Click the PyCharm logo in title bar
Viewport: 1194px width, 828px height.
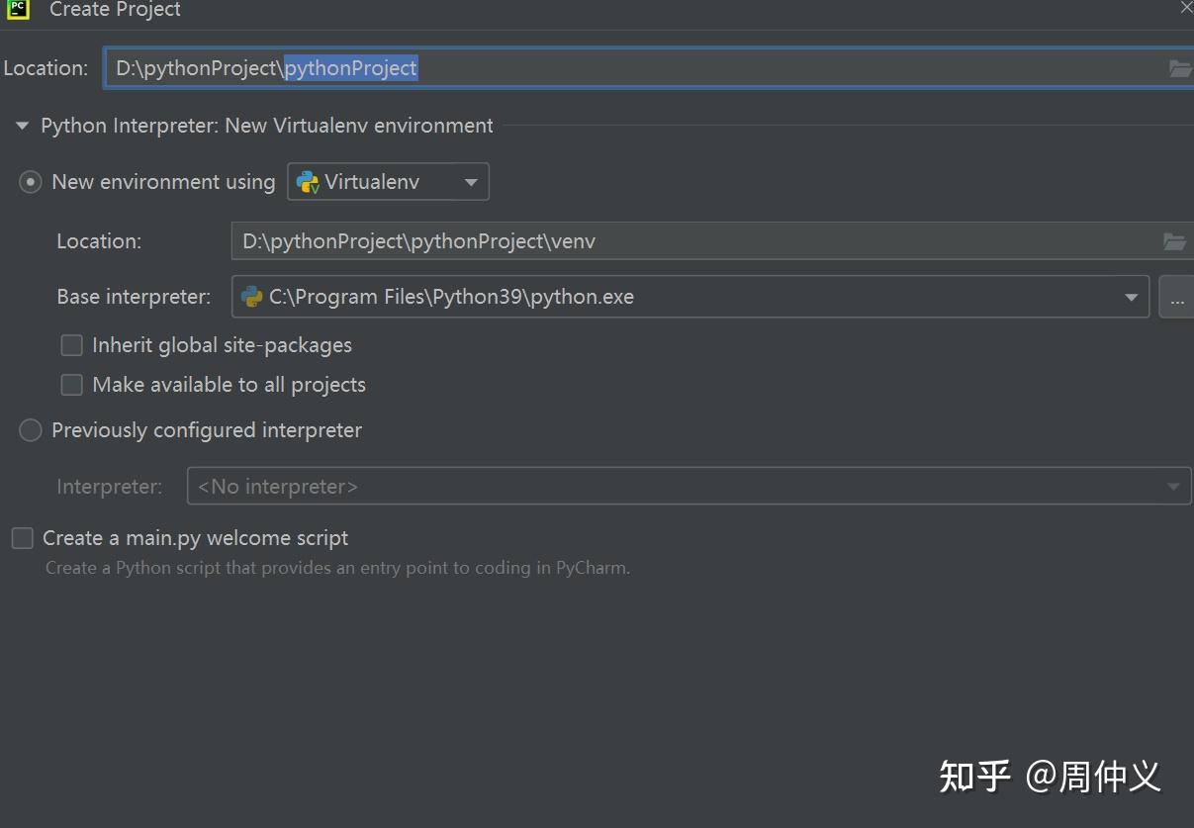point(18,8)
